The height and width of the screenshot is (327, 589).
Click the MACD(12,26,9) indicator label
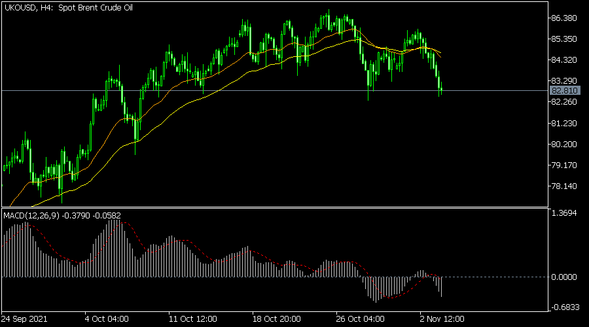[62, 216]
